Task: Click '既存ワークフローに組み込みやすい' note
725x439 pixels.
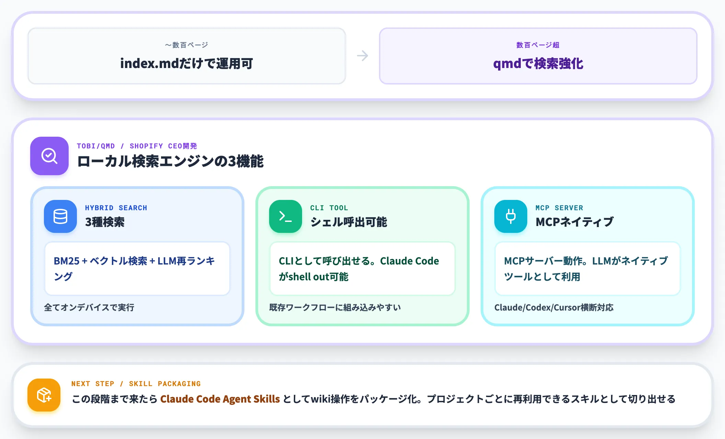Action: pos(335,307)
